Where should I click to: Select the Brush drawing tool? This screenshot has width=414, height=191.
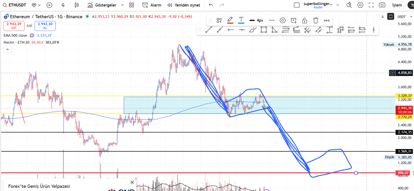[x=253, y=30]
